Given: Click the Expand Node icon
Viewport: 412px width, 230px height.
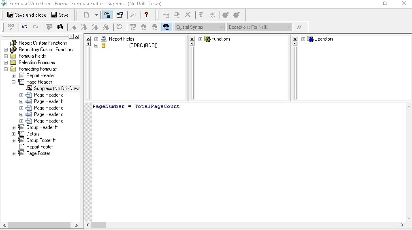Looking at the screenshot, I should coord(201,15).
